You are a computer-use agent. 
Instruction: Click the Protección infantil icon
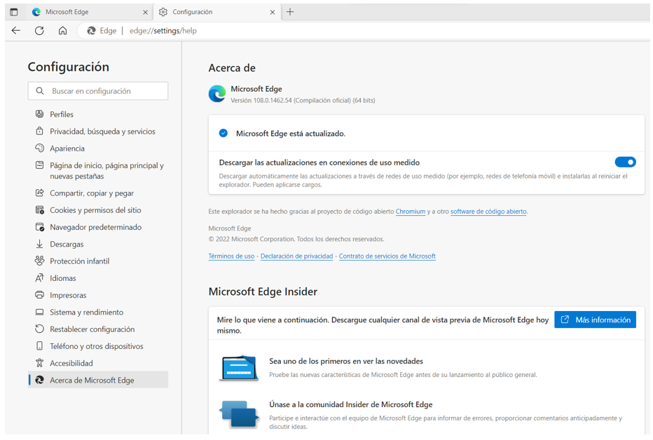[39, 261]
